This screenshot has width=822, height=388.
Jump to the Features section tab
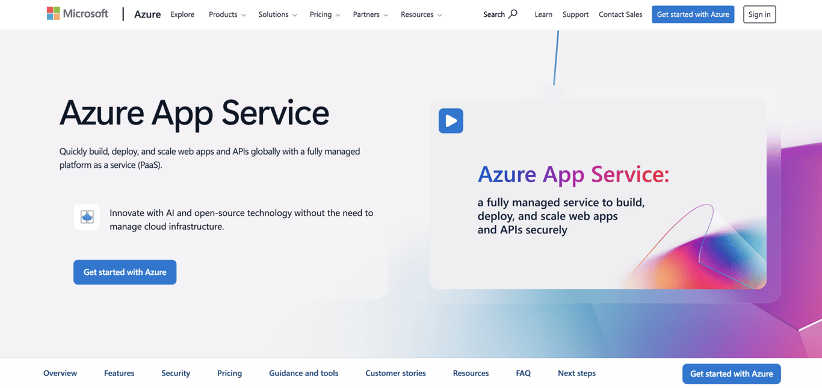pyautogui.click(x=119, y=373)
